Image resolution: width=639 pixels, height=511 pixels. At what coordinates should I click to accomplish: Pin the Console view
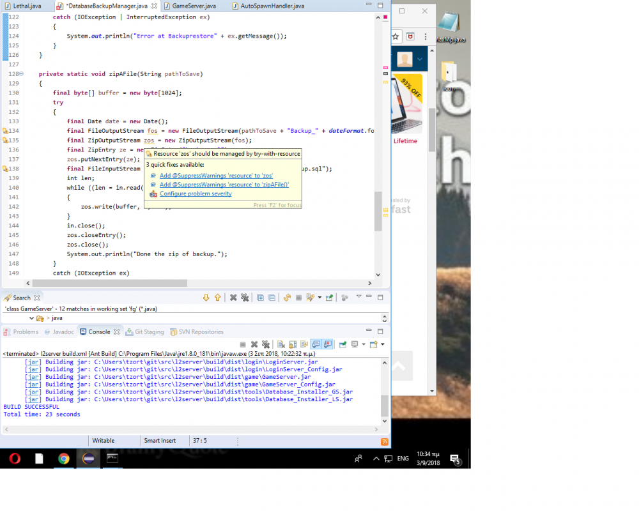tap(343, 344)
